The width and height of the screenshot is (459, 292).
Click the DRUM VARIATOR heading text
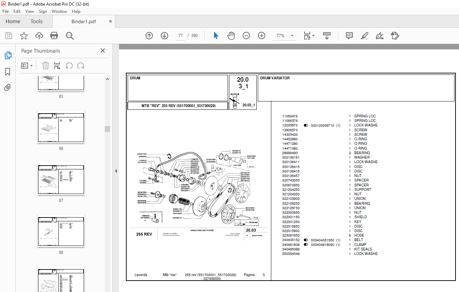click(x=275, y=78)
